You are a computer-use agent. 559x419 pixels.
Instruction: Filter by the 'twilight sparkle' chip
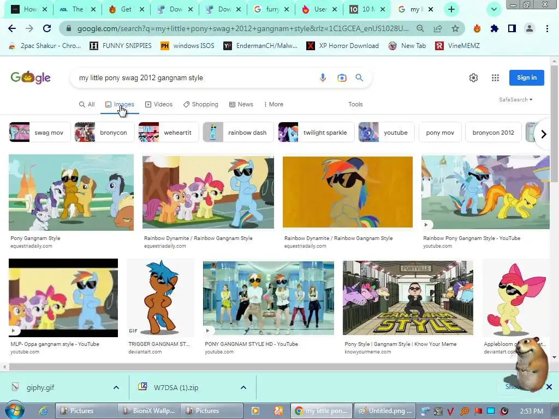[316, 132]
